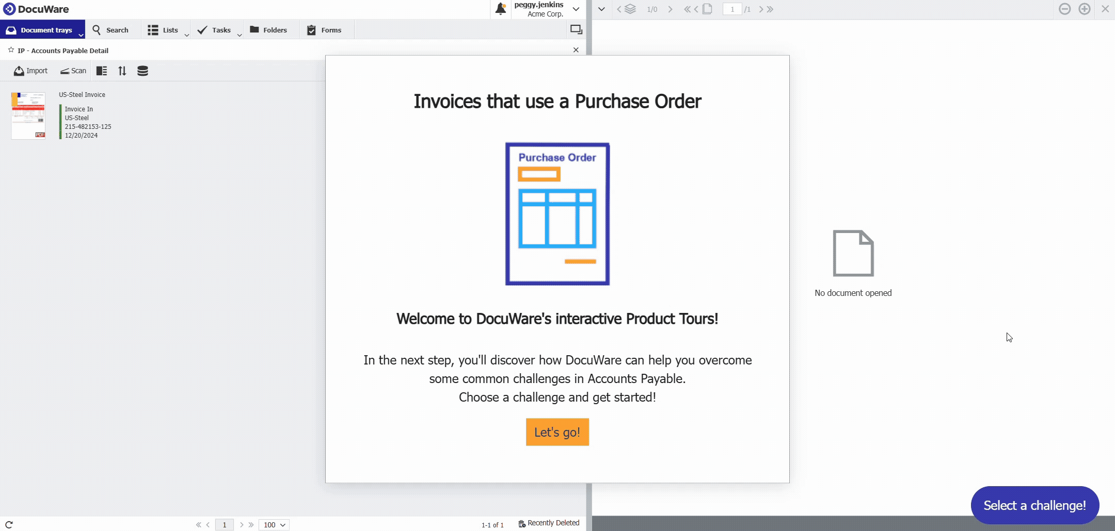
Task: Click the Select a challenge! button
Action: [x=1034, y=505]
